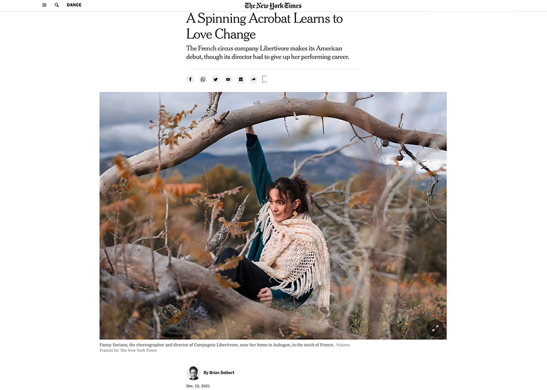This screenshot has height=390, width=547.
Task: Click the photo of Fanny Soriano
Action: (x=273, y=216)
